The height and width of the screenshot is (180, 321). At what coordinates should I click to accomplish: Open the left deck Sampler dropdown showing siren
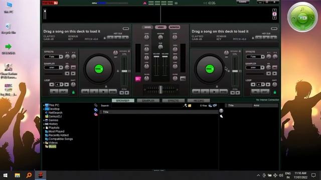click(61, 67)
